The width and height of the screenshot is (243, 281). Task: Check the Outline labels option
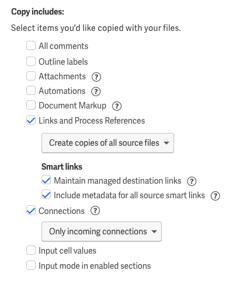[31, 61]
